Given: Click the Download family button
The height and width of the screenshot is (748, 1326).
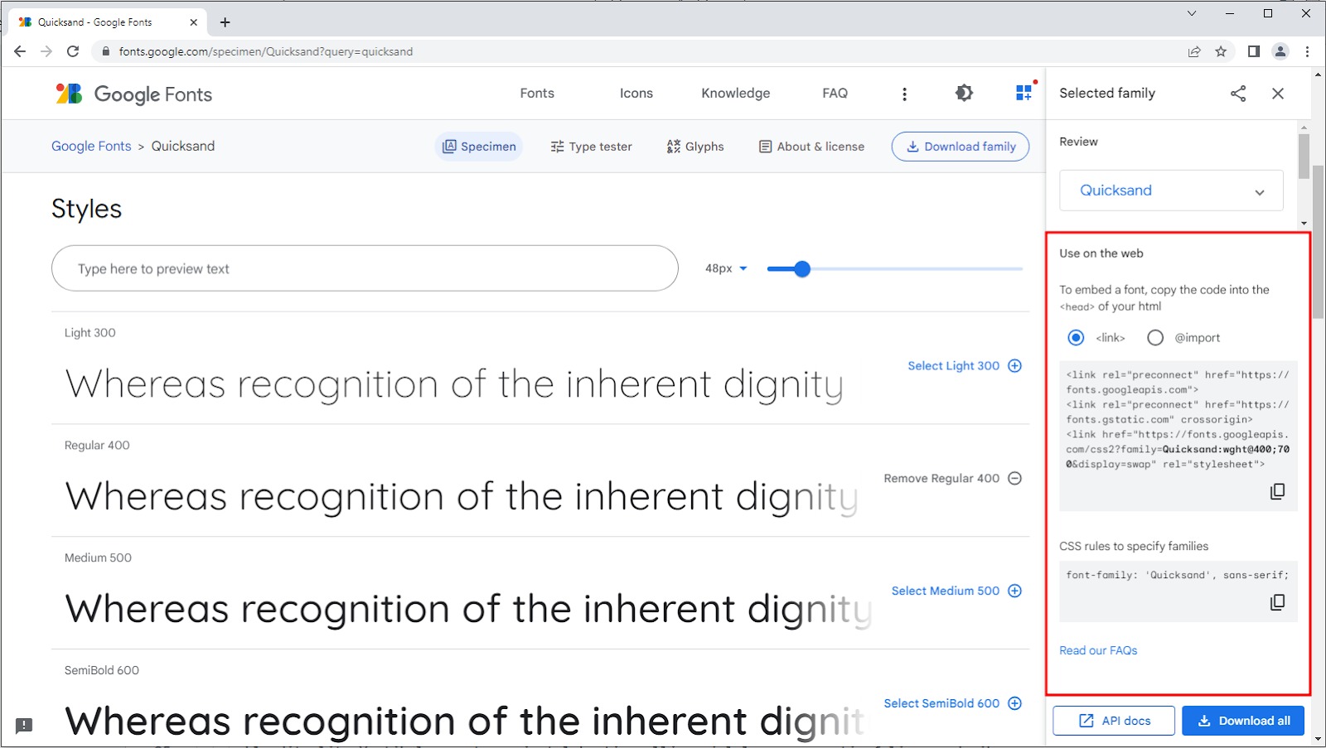Looking at the screenshot, I should pos(961,147).
